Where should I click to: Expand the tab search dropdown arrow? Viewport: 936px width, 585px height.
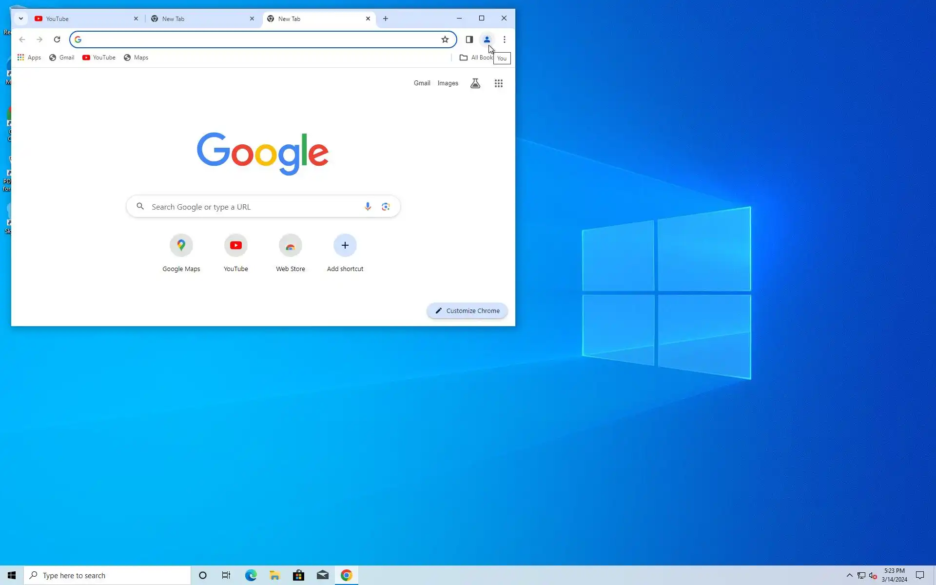click(x=20, y=19)
